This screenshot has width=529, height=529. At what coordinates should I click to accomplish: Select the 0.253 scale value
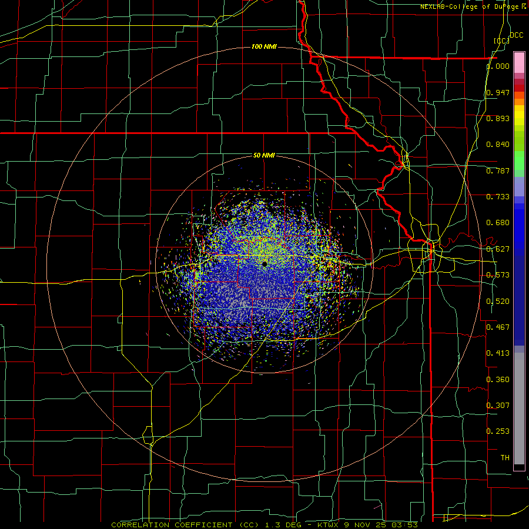[498, 431]
